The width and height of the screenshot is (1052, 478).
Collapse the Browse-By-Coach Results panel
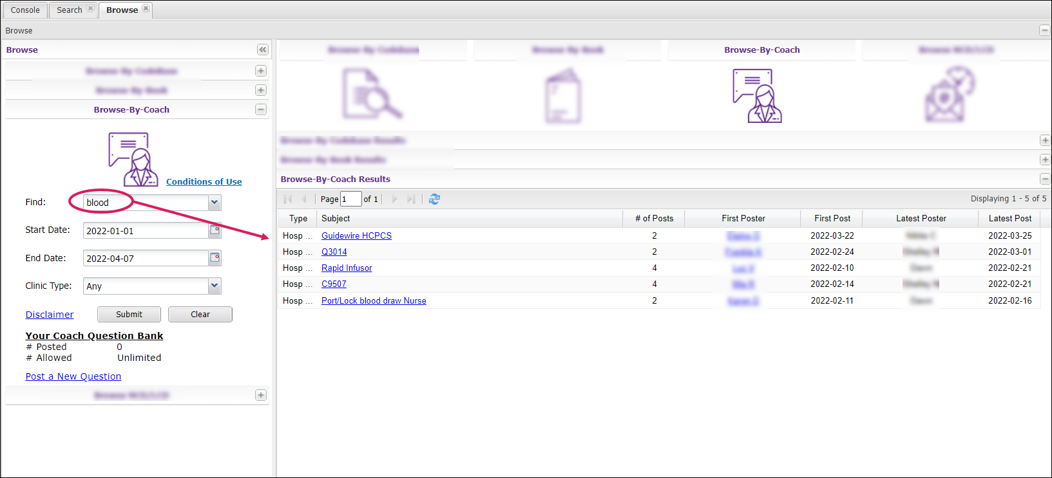[1044, 179]
